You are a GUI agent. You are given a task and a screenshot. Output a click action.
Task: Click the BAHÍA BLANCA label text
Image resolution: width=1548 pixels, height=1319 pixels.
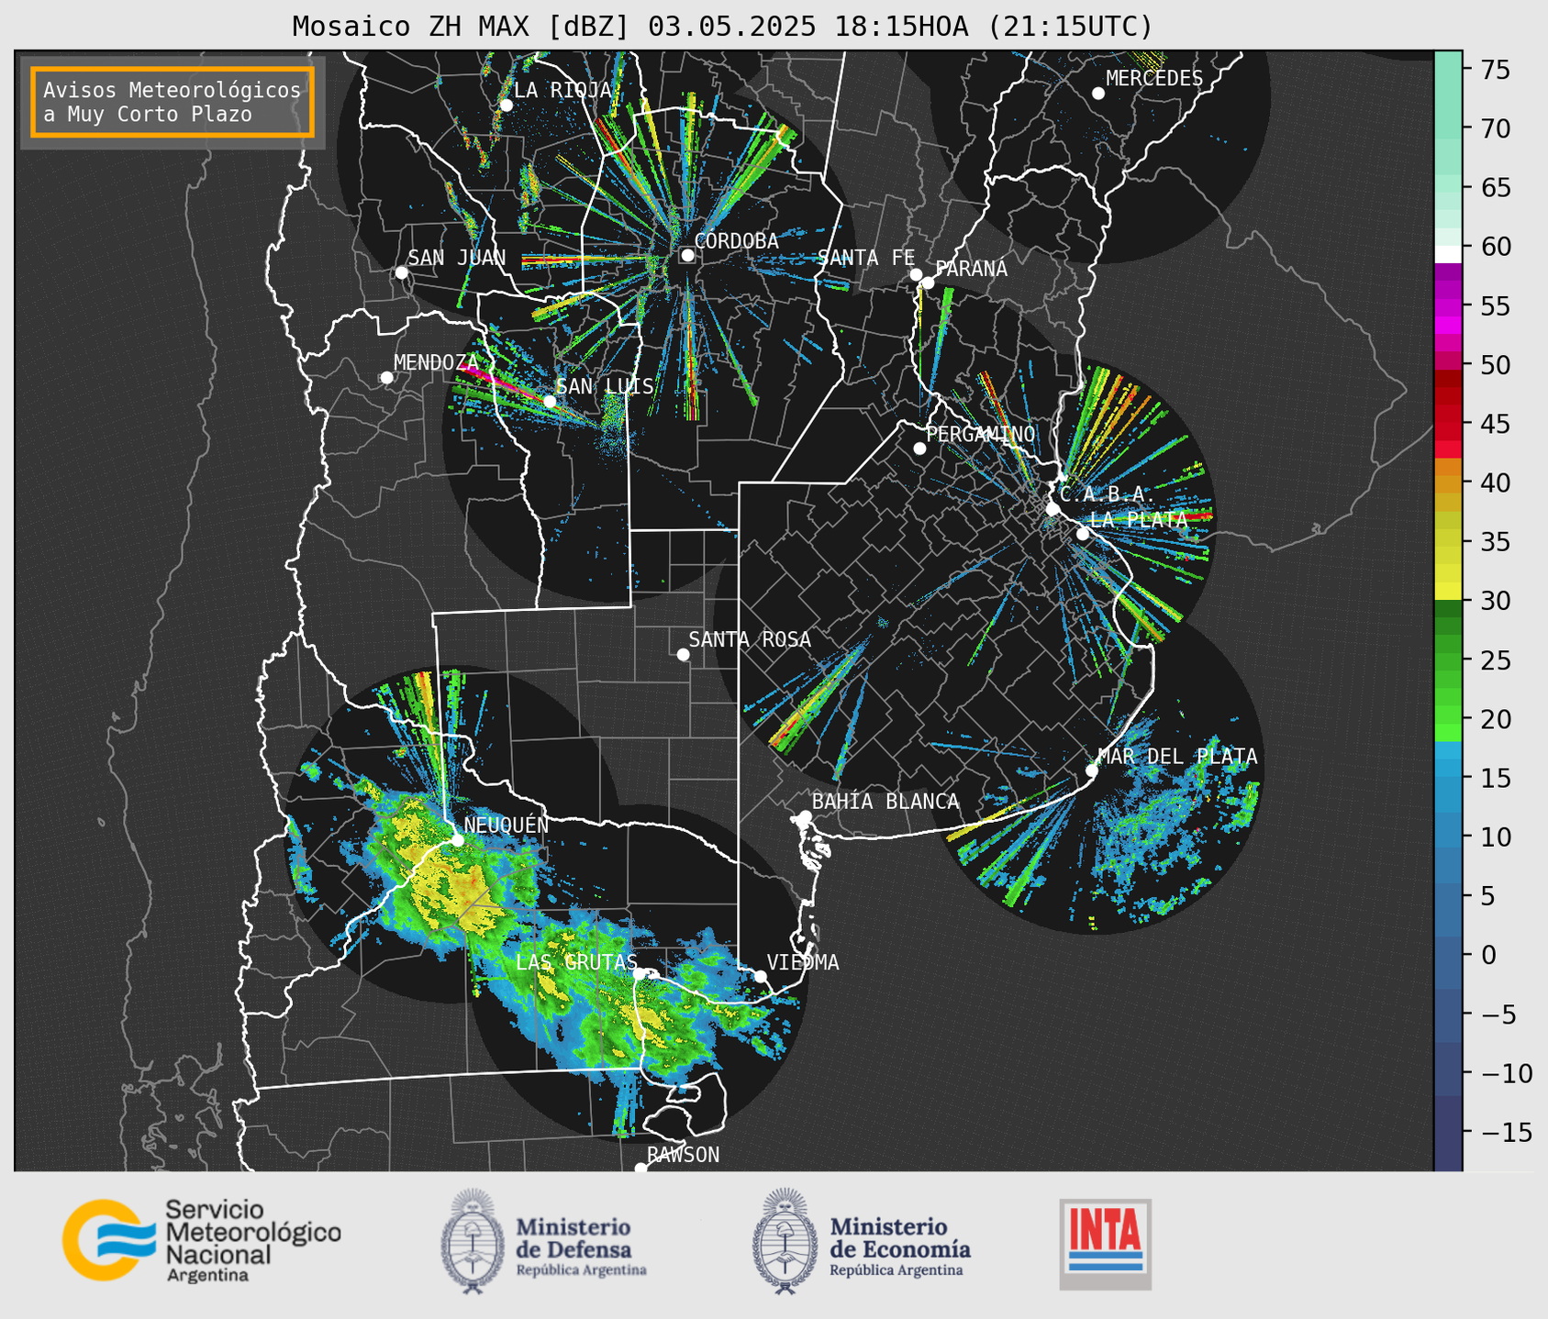point(885,802)
